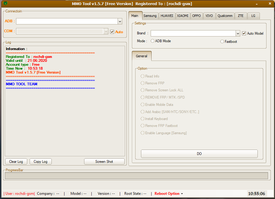Viewport: 275px width, 199px height.
Task: Switch to the Main tab
Action: click(x=135, y=16)
